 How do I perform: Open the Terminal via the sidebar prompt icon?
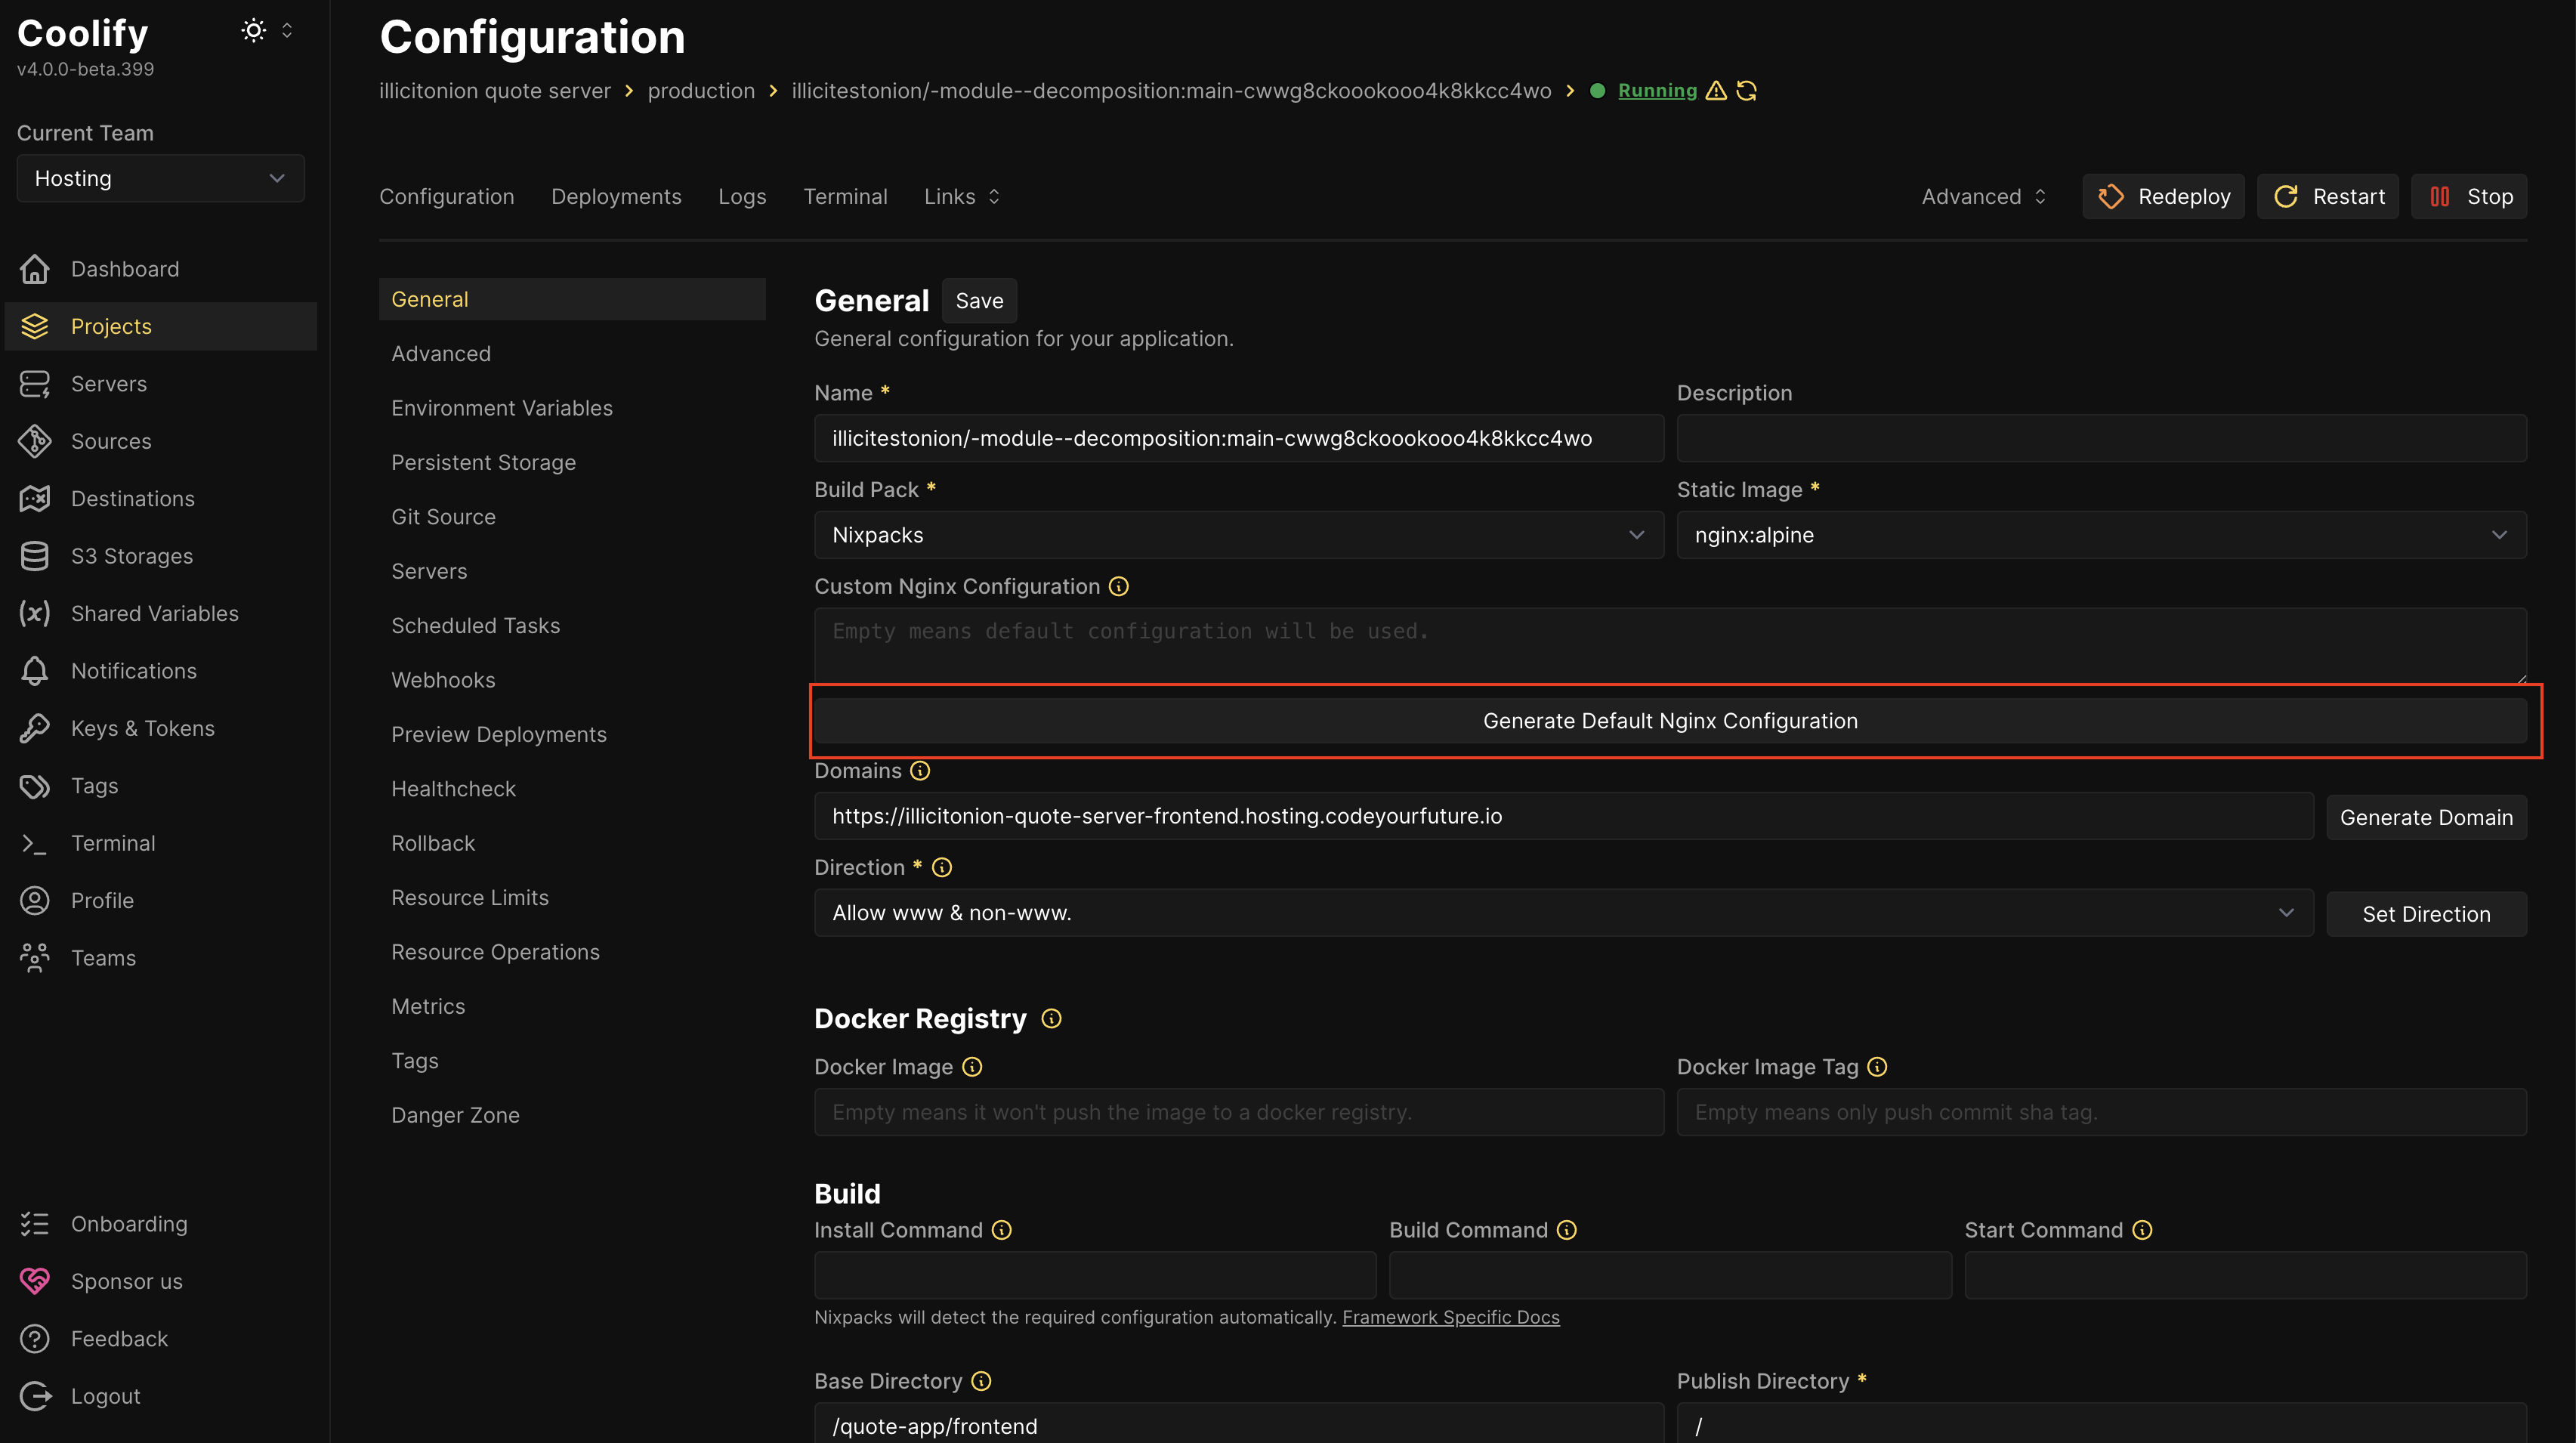pyautogui.click(x=35, y=843)
